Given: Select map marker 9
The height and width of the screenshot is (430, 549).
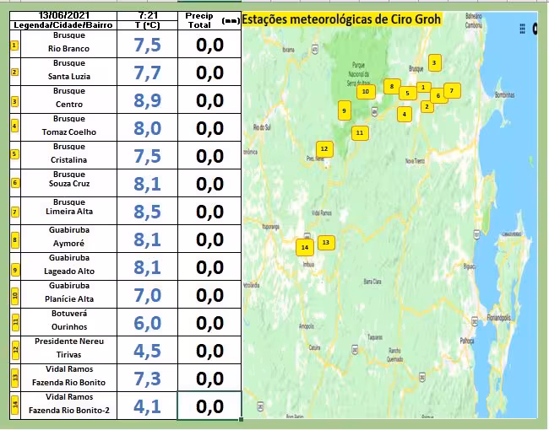Looking at the screenshot, I should click(x=344, y=110).
